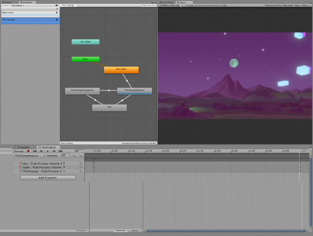Go to the last keyframe of clip

coord(61,151)
